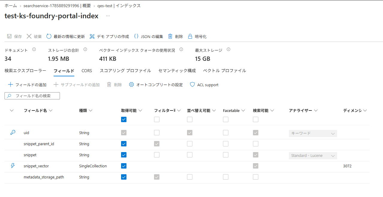Image resolution: width=383 pixels, height=197 pixels.
Task: Refresh with 最新の情報に更新
Action: coord(66,36)
